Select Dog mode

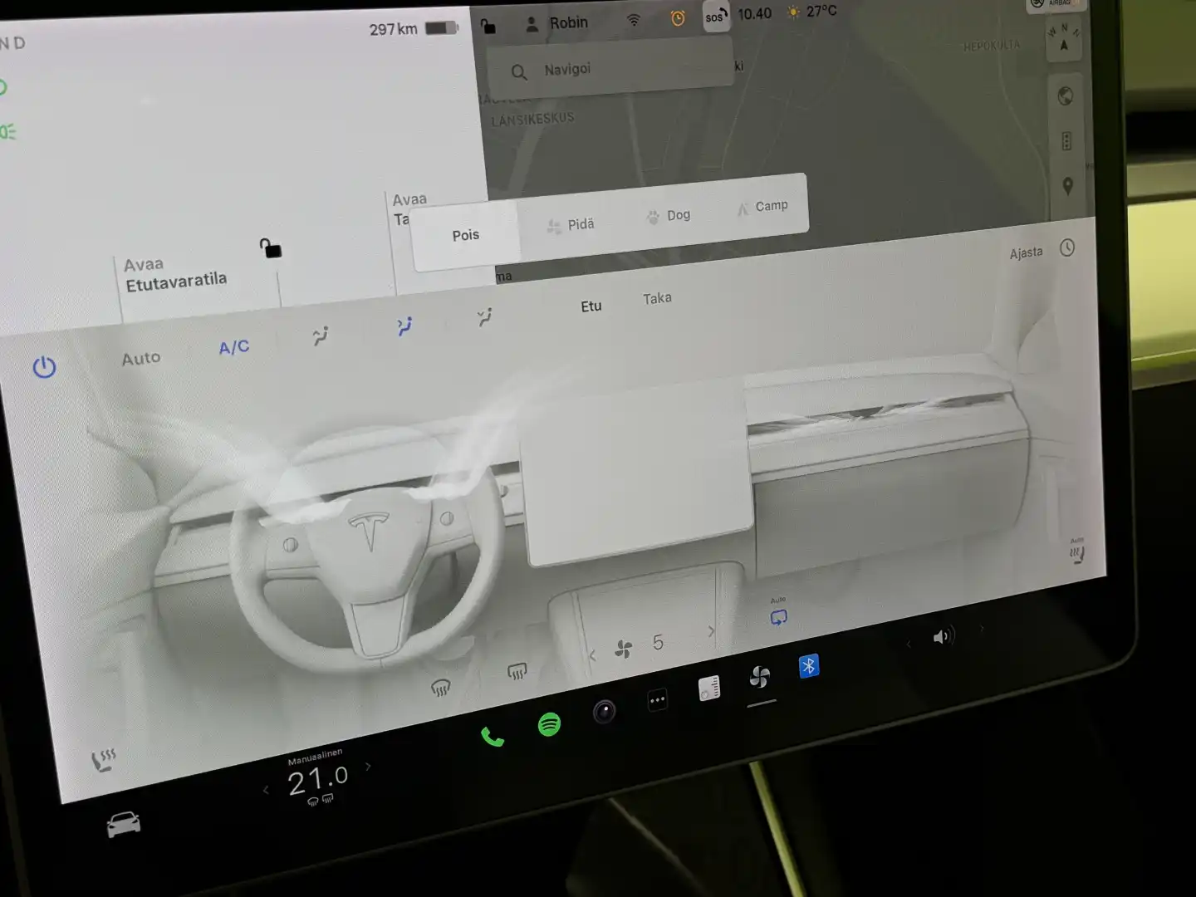coord(669,215)
